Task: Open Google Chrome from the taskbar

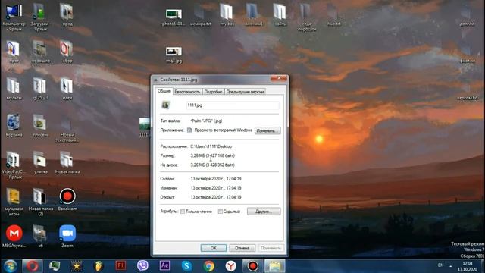Action: [x=209, y=266]
